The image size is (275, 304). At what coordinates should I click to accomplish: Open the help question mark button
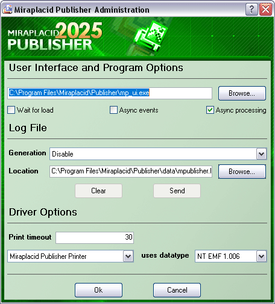(x=251, y=9)
